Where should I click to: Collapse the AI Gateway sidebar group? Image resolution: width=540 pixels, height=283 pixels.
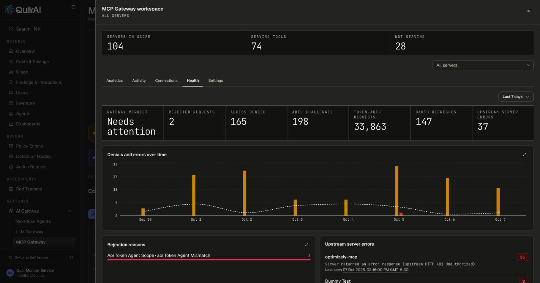pos(69,211)
